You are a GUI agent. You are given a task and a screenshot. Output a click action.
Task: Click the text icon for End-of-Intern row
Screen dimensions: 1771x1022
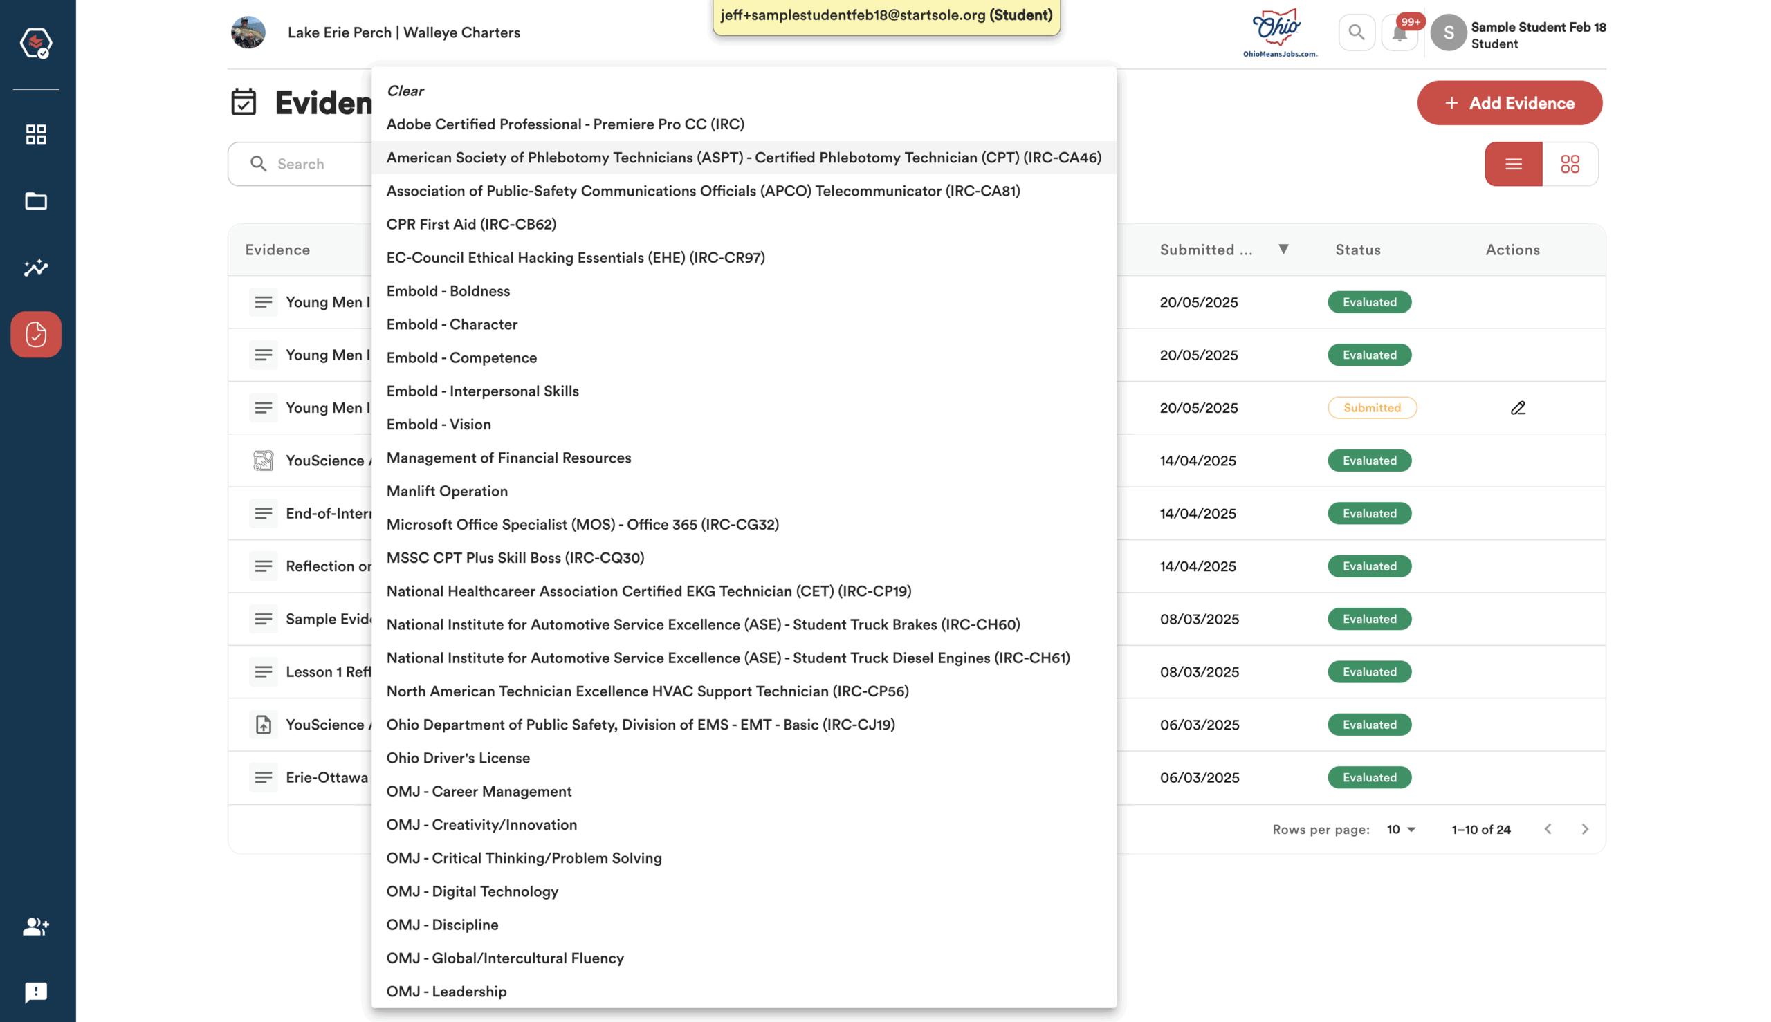[264, 513]
